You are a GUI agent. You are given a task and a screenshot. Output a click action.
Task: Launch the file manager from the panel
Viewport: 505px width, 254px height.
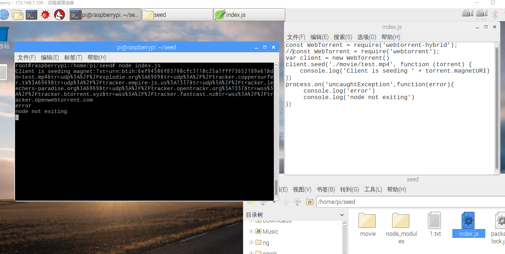point(17,15)
